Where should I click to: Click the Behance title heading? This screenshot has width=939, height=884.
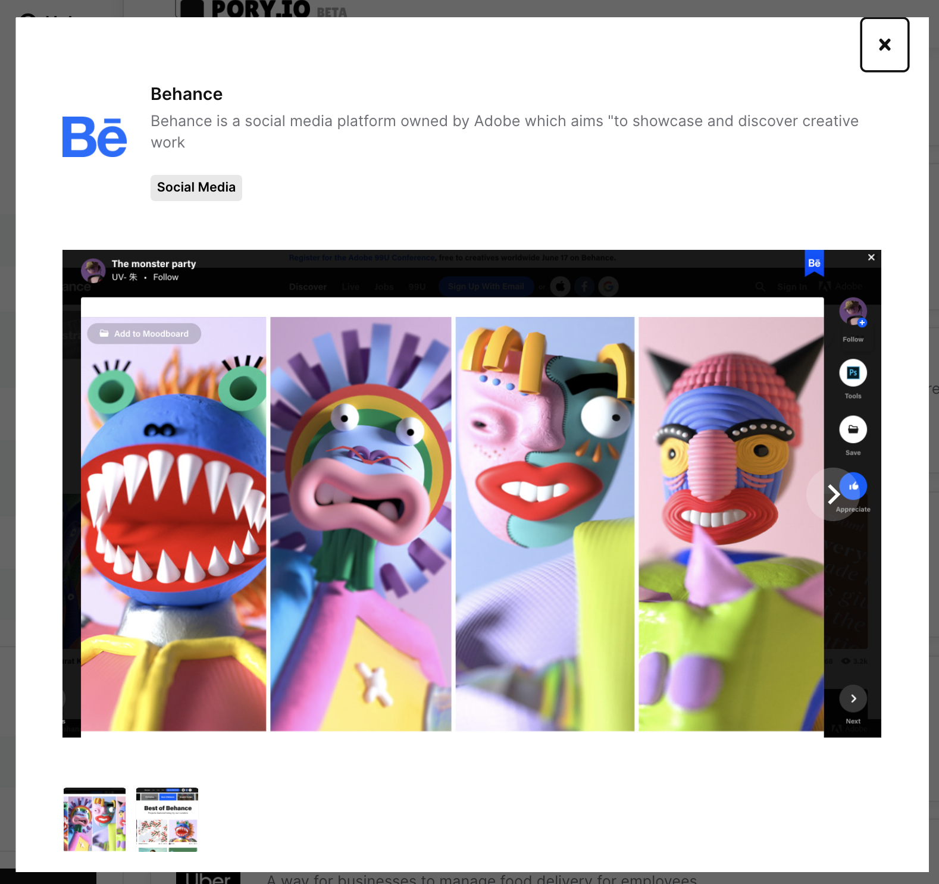(x=186, y=94)
